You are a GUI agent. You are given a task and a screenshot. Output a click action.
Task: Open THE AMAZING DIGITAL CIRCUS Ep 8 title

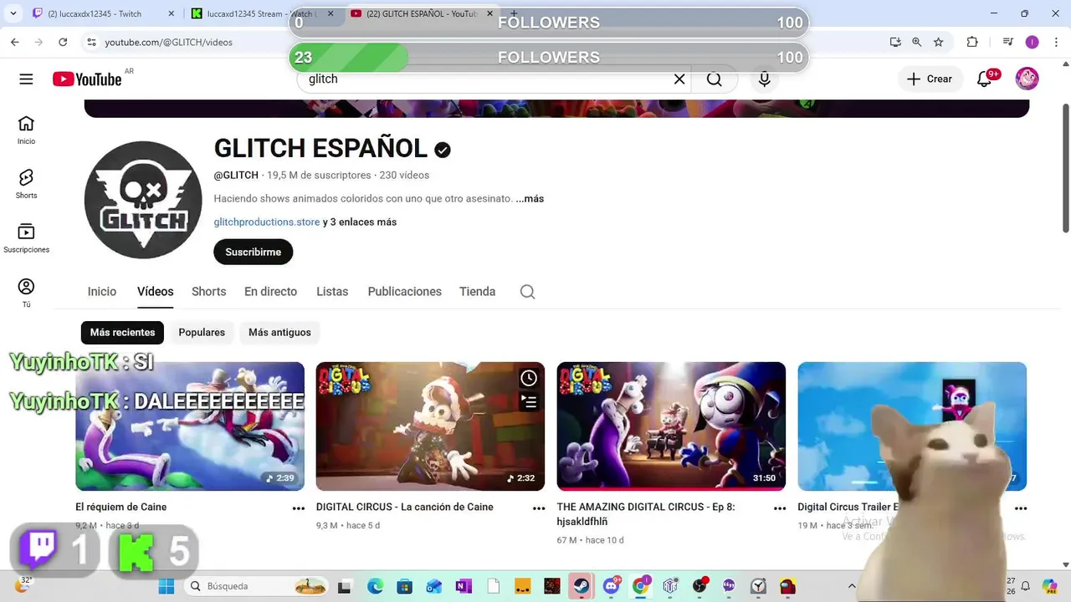[x=646, y=514]
